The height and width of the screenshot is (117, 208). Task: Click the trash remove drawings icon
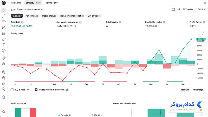click(4, 97)
